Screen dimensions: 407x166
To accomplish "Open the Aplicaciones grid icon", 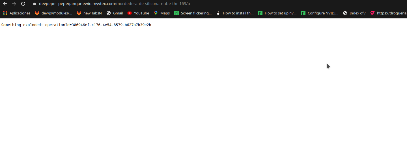I will (x=5, y=13).
